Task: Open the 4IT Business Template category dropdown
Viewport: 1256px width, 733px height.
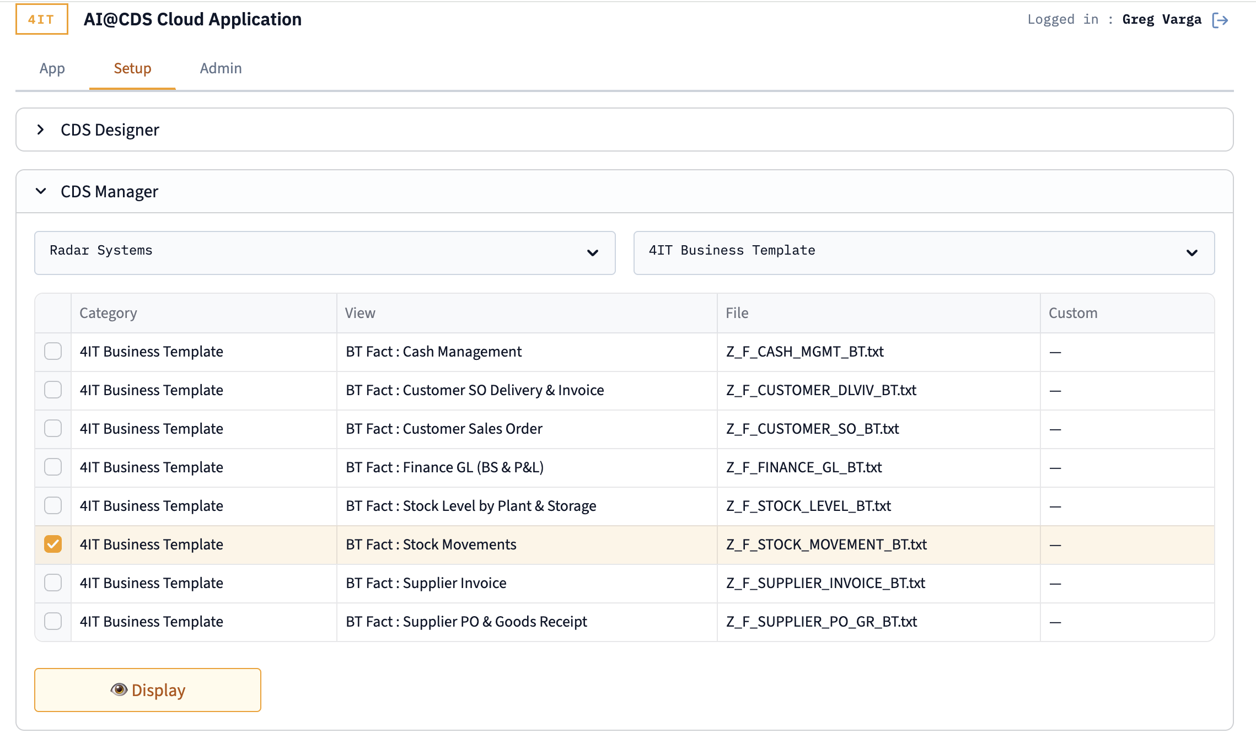Action: [x=924, y=253]
